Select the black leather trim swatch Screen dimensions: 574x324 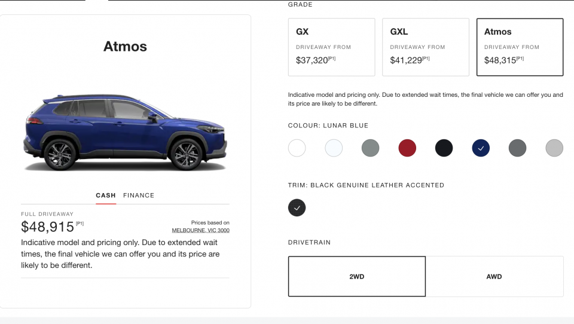[x=297, y=207]
